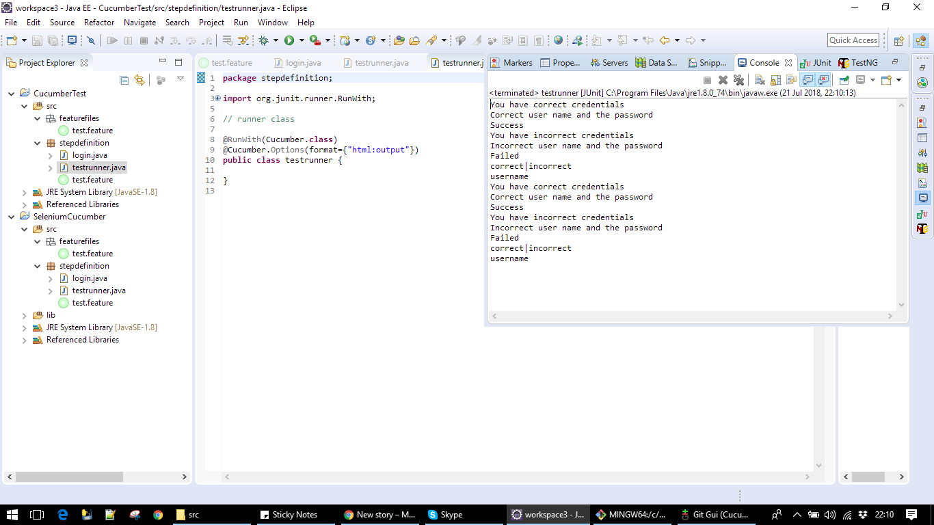The image size is (934, 525).
Task: Expand login.java under SeleniumCucumber stepdefinition
Action: pos(49,278)
